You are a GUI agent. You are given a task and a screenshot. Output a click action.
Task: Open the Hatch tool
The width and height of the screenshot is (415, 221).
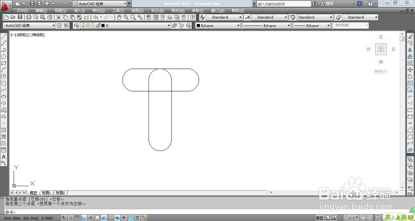click(4, 130)
